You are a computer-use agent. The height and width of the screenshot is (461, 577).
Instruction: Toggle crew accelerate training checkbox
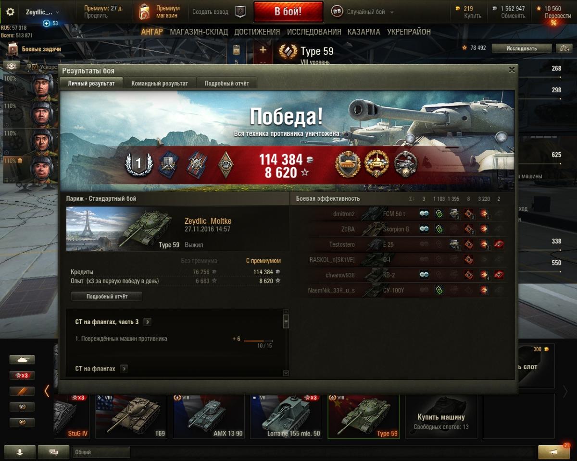[x=35, y=67]
